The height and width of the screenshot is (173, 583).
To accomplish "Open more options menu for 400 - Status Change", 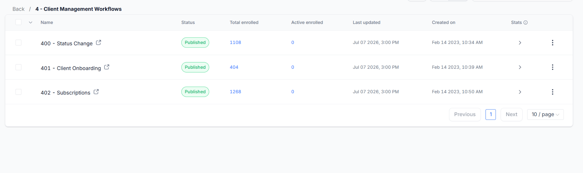I will tap(552, 43).
